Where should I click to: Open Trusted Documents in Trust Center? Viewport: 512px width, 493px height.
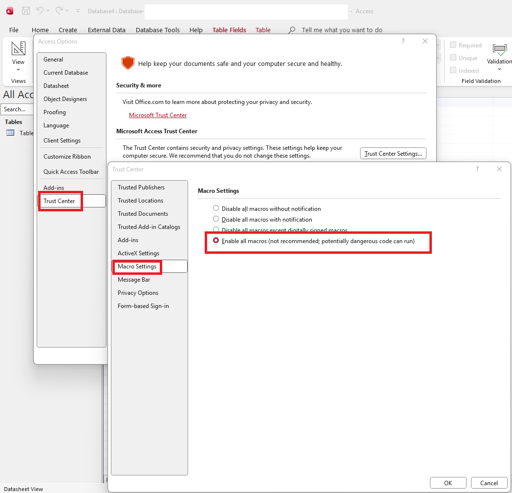click(149, 214)
